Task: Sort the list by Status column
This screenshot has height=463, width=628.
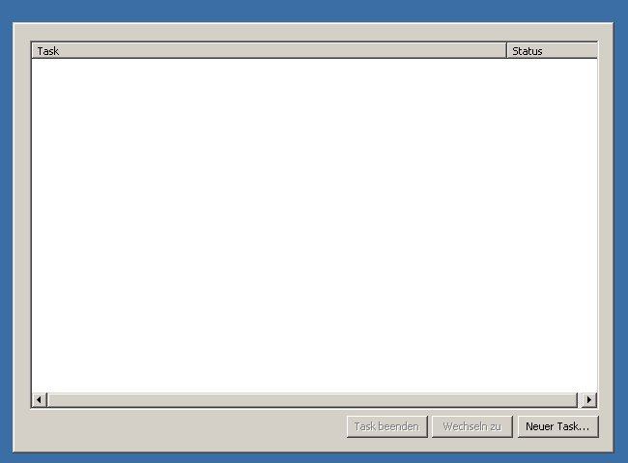Action: tap(552, 51)
